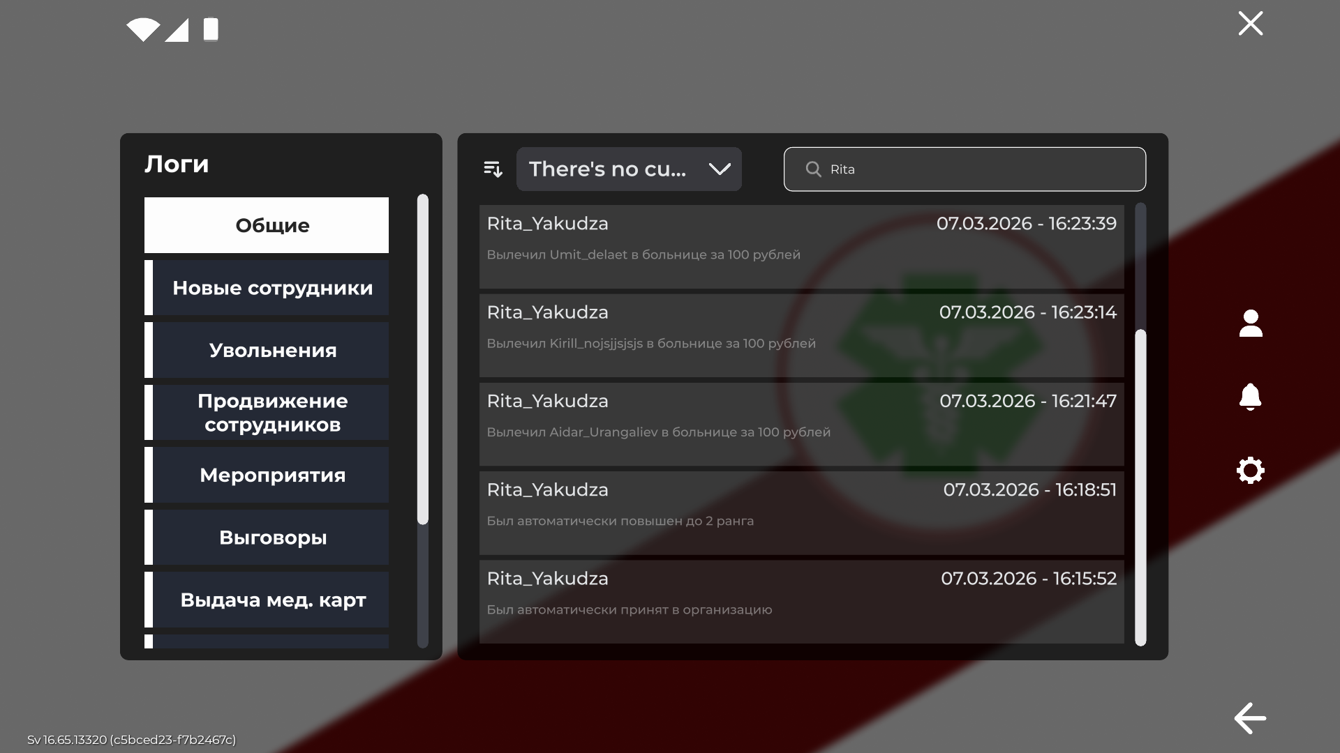The image size is (1340, 753).
Task: Open notifications bell icon
Action: click(1250, 397)
